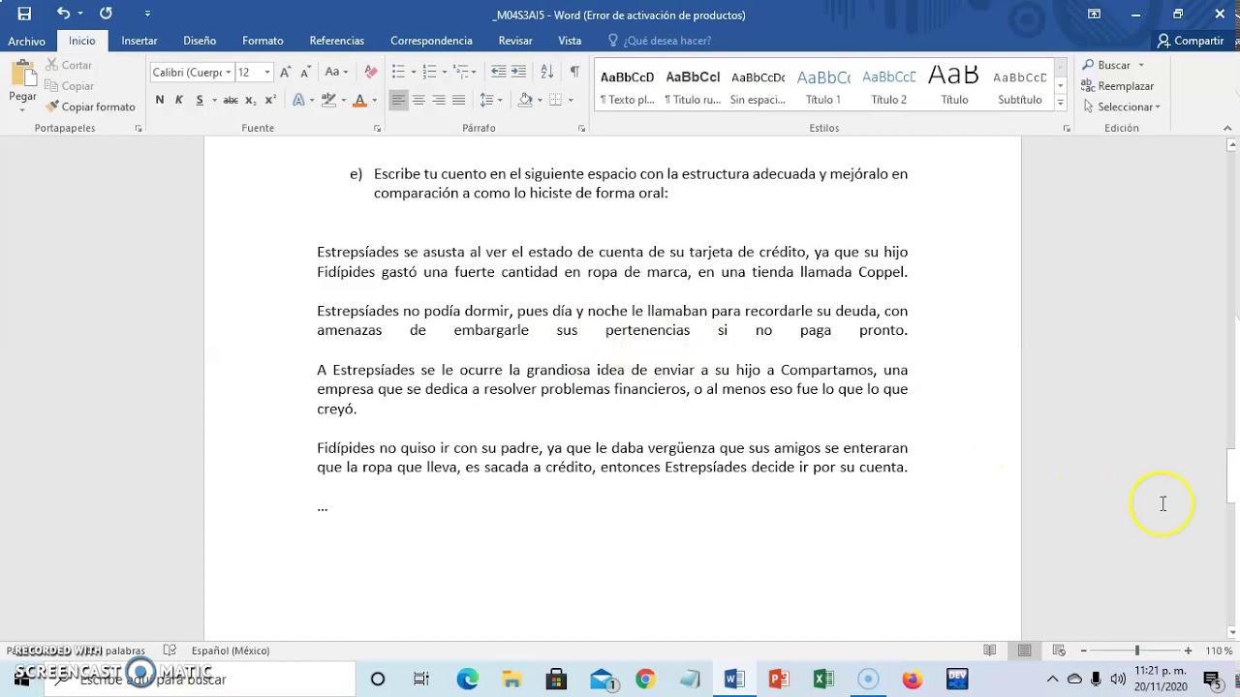This screenshot has height=697, width=1240.
Task: Open the Undo history dropdown arrow
Action: pos(79,14)
